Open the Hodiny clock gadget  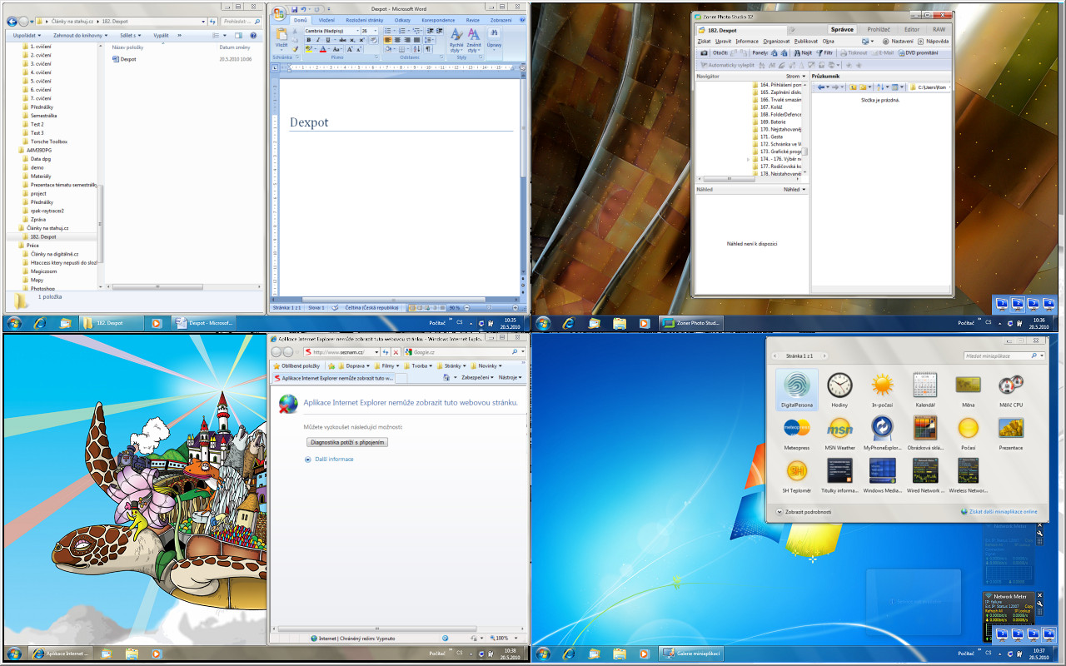pyautogui.click(x=839, y=390)
